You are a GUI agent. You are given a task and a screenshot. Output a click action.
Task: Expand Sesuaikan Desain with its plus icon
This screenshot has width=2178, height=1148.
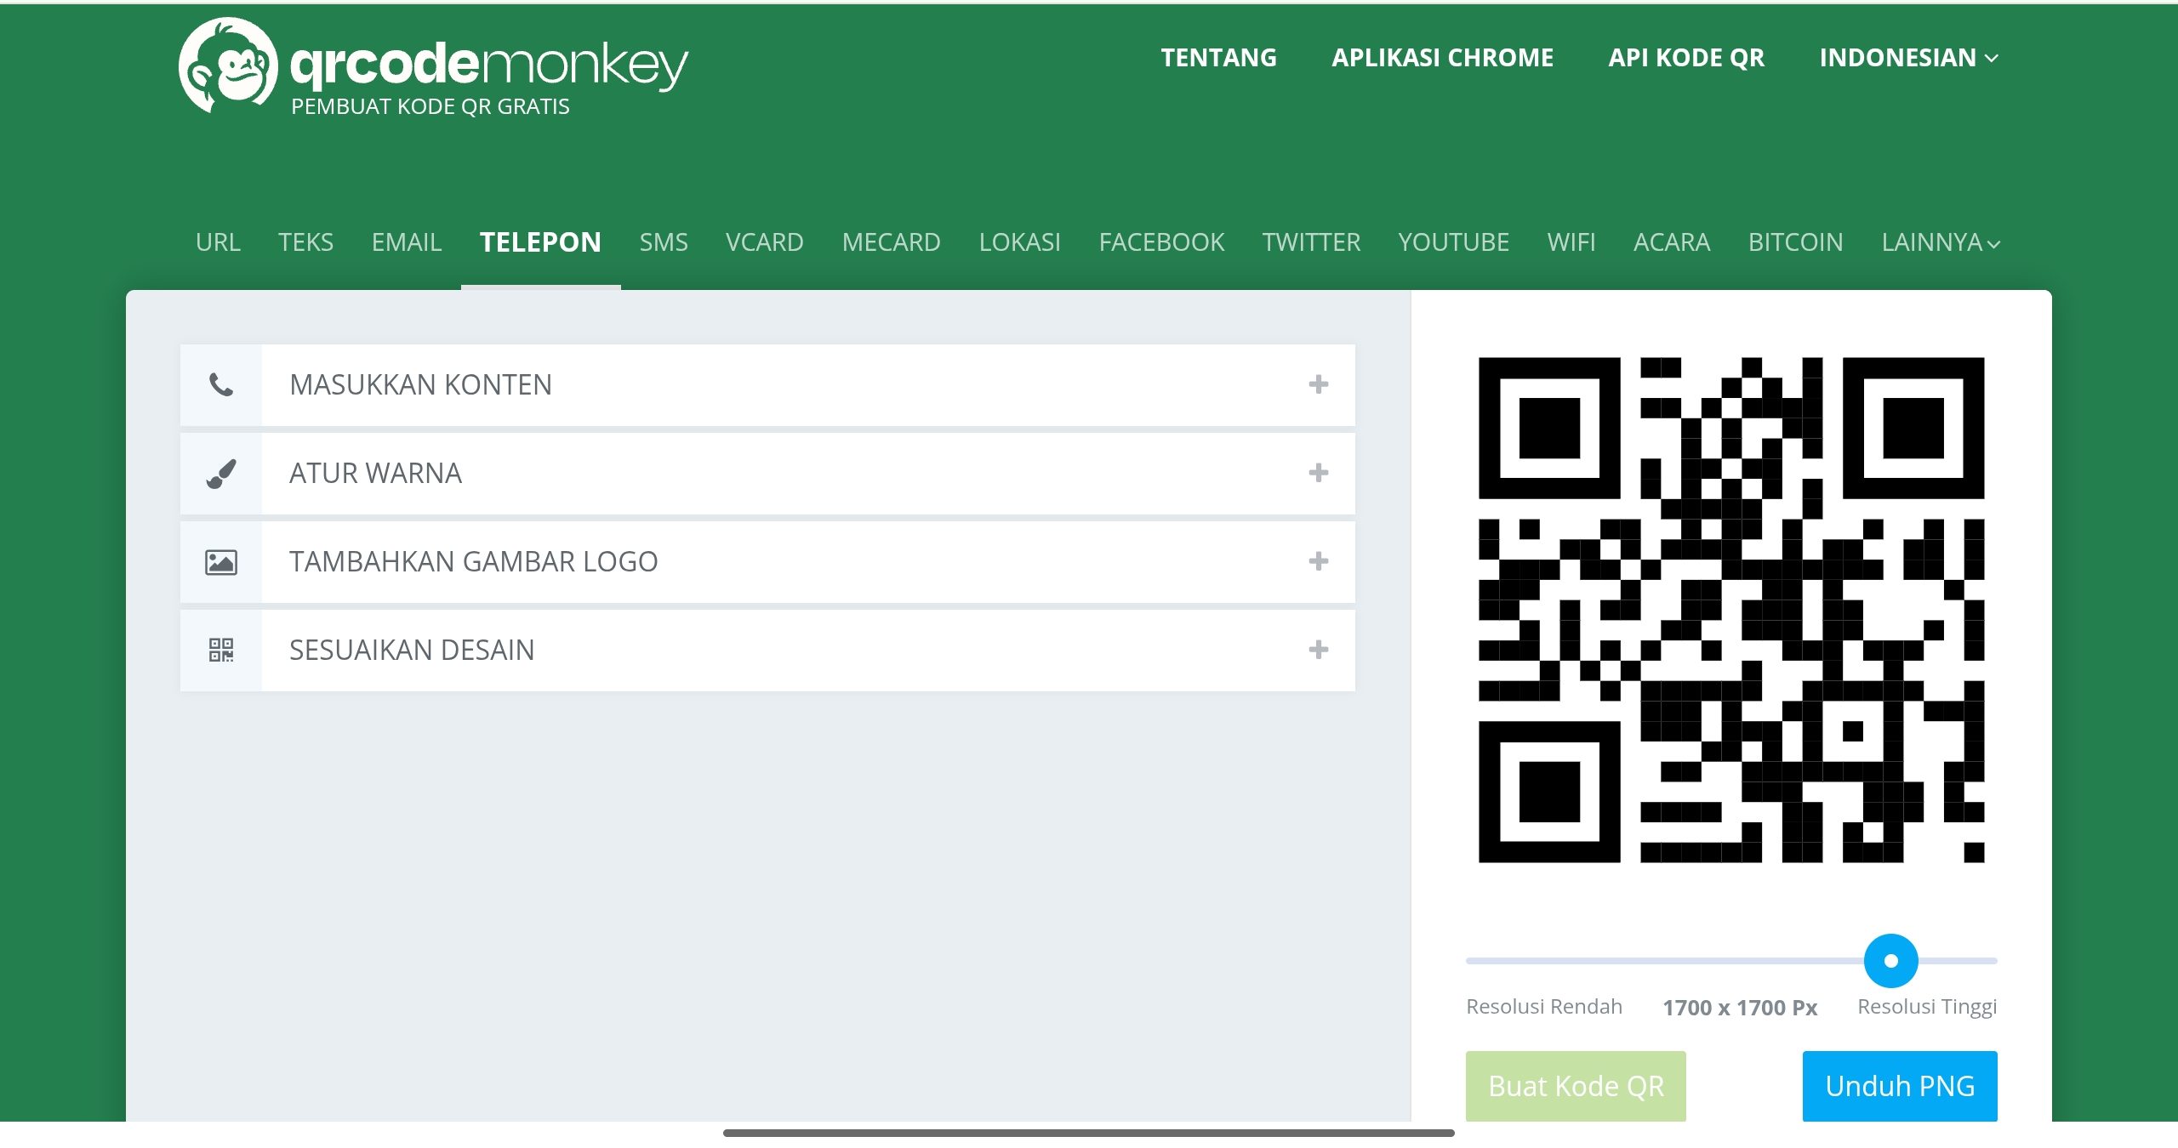1319,650
